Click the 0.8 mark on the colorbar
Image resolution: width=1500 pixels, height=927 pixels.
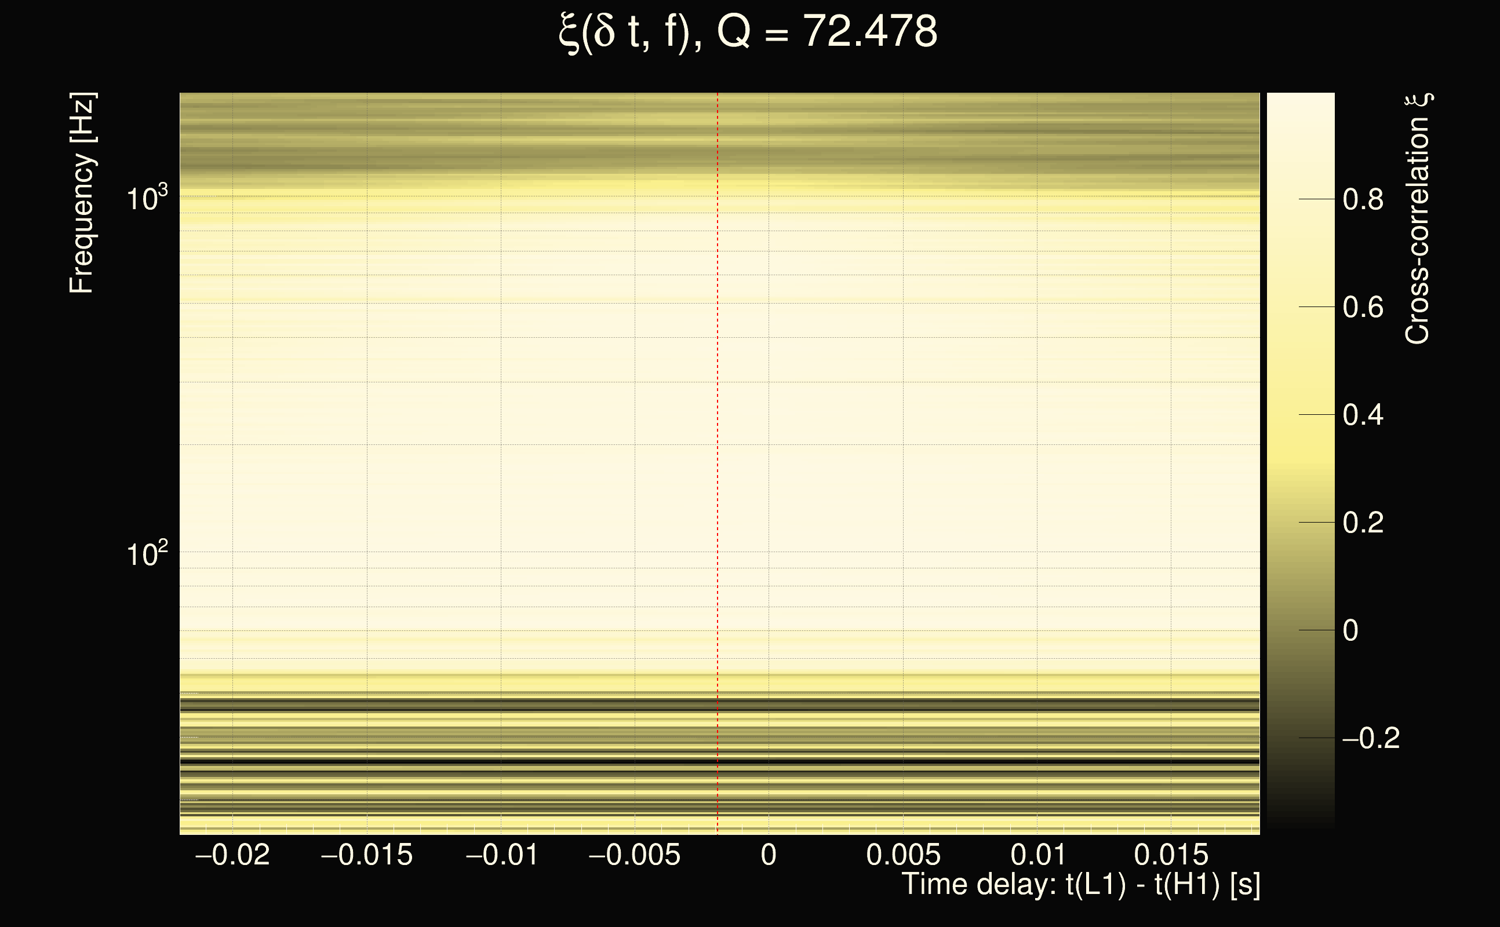[x=1363, y=199]
